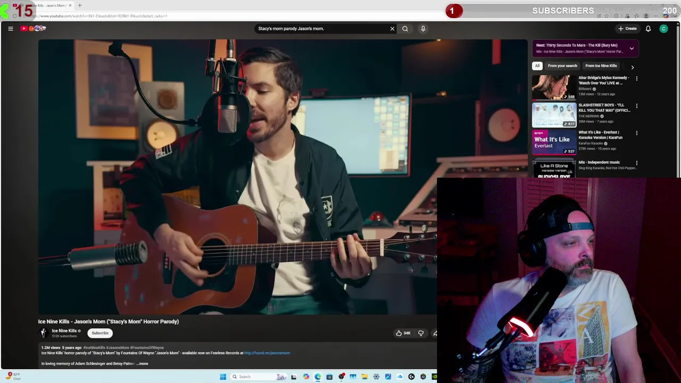Click the '1.2M views 5 years ago' text
Image resolution: width=681 pixels, height=383 pixels.
(x=61, y=347)
